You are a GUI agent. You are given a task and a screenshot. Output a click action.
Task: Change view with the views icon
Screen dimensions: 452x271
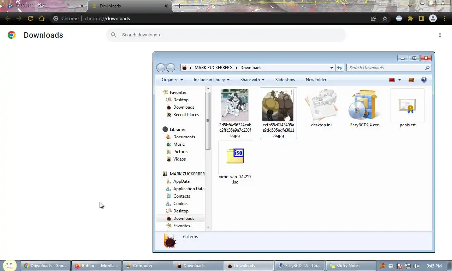392,80
